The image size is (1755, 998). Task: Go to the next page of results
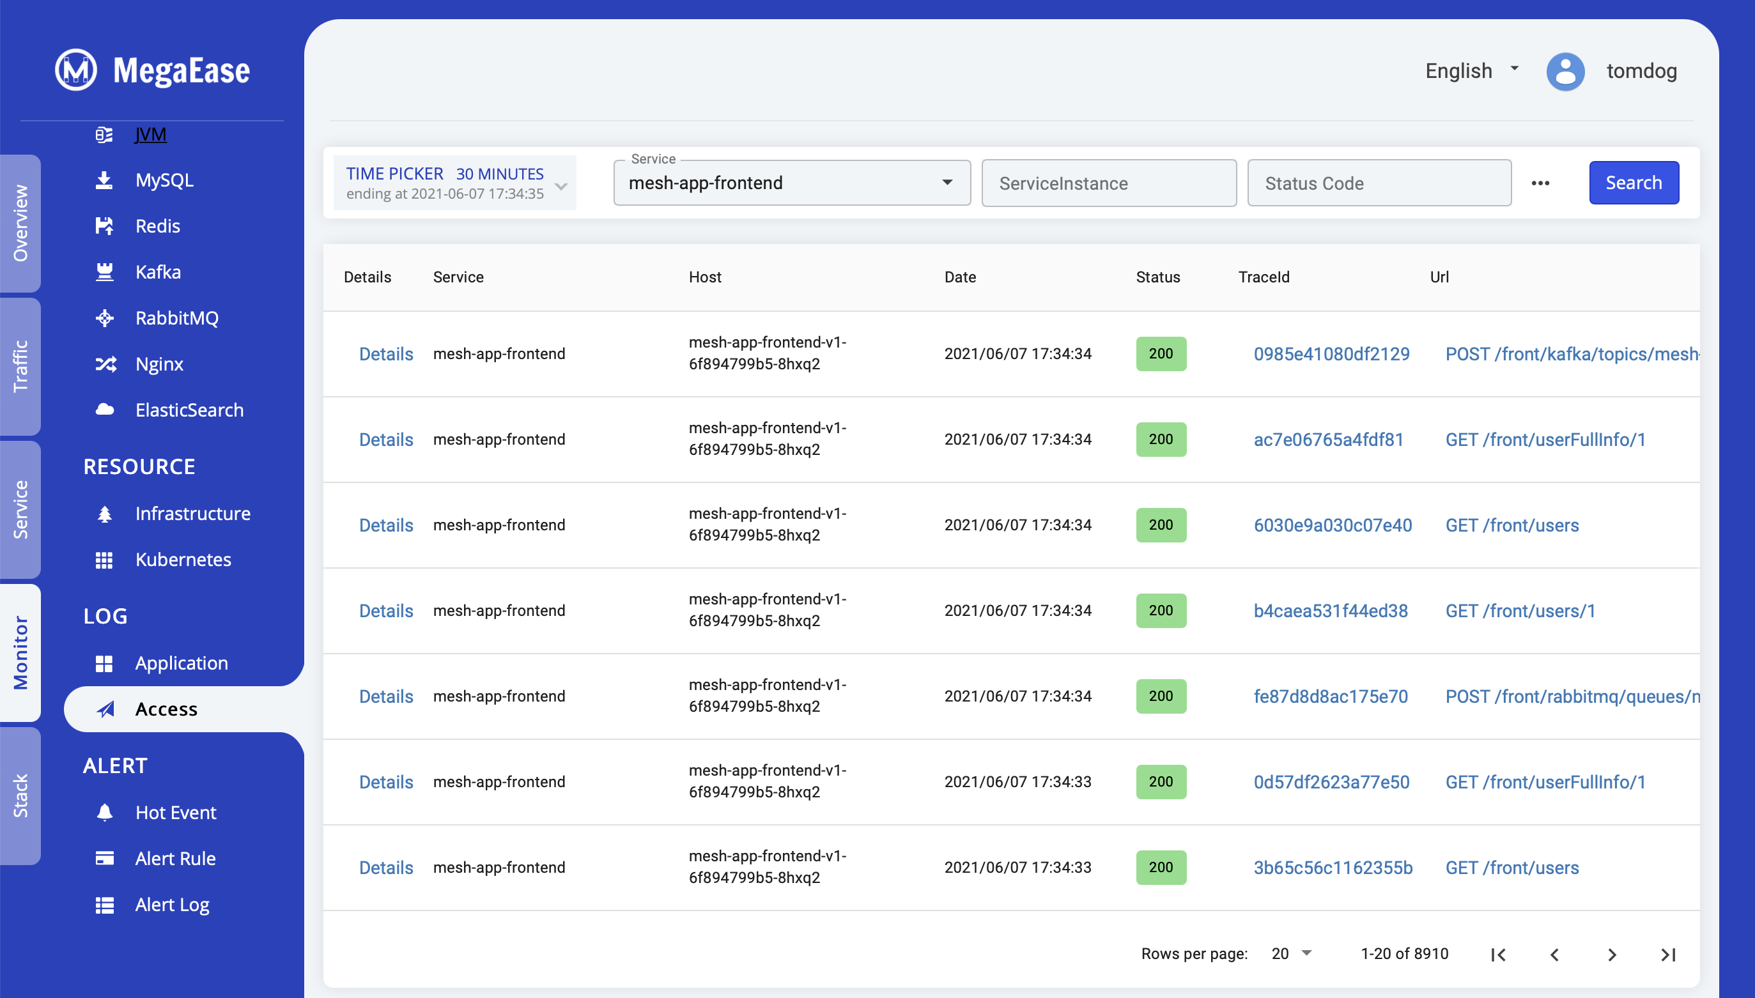pos(1612,954)
